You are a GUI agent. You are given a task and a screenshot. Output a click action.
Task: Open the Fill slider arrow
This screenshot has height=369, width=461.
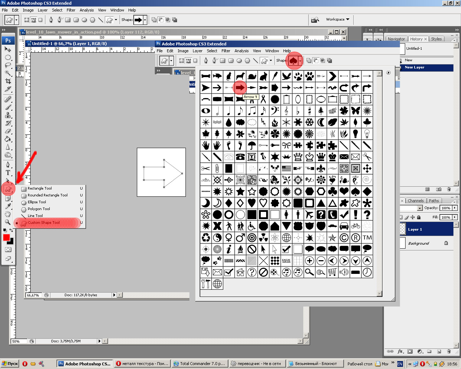click(x=455, y=217)
